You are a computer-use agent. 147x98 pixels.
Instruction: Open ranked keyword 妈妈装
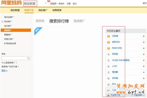pos(115,54)
